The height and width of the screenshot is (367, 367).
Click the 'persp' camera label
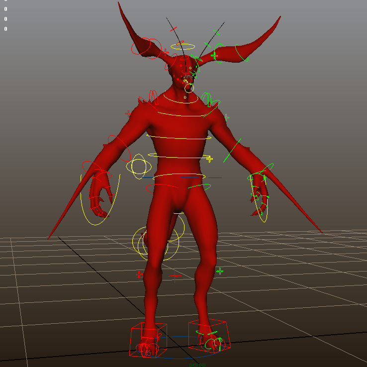coord(197,365)
